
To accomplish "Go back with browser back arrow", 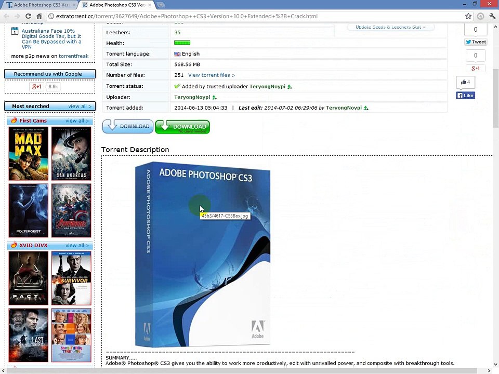I will (6, 16).
